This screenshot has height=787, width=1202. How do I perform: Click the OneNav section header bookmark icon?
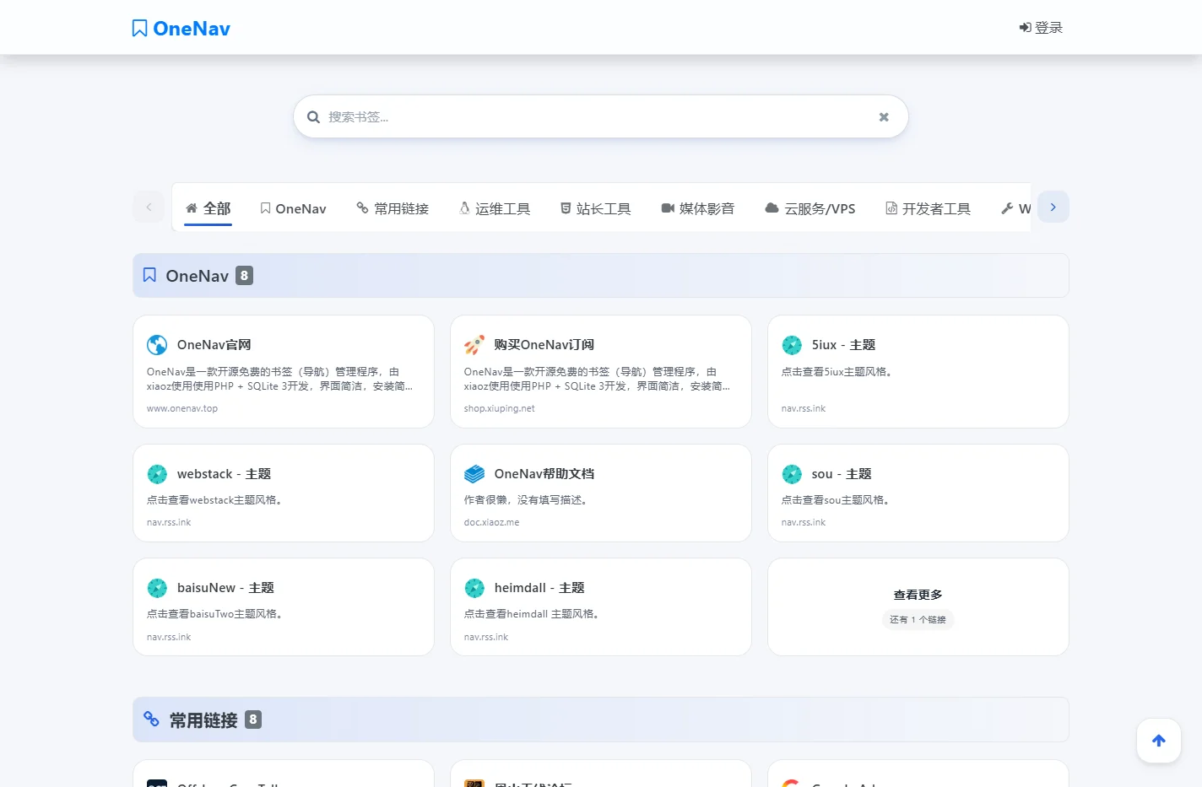click(149, 275)
